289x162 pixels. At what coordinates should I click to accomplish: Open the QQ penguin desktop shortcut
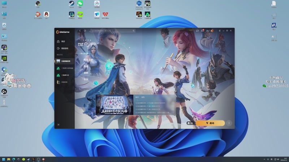pyautogui.click(x=46, y=14)
